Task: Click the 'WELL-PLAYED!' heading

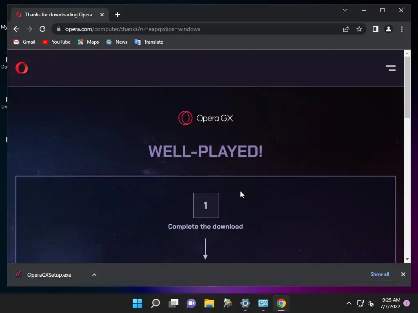Action: pyautogui.click(x=205, y=151)
